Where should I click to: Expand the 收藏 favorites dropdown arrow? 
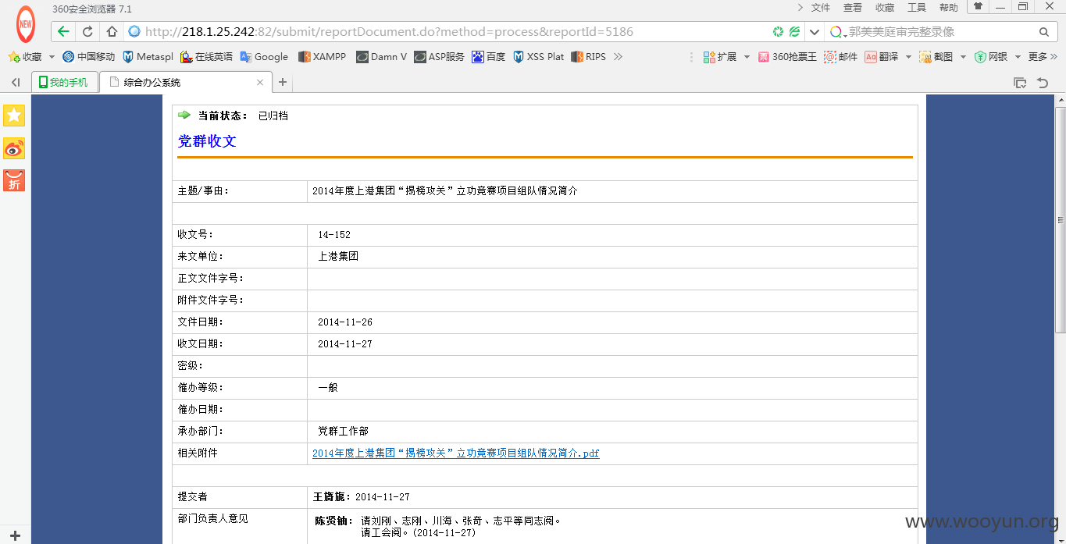pyautogui.click(x=52, y=57)
